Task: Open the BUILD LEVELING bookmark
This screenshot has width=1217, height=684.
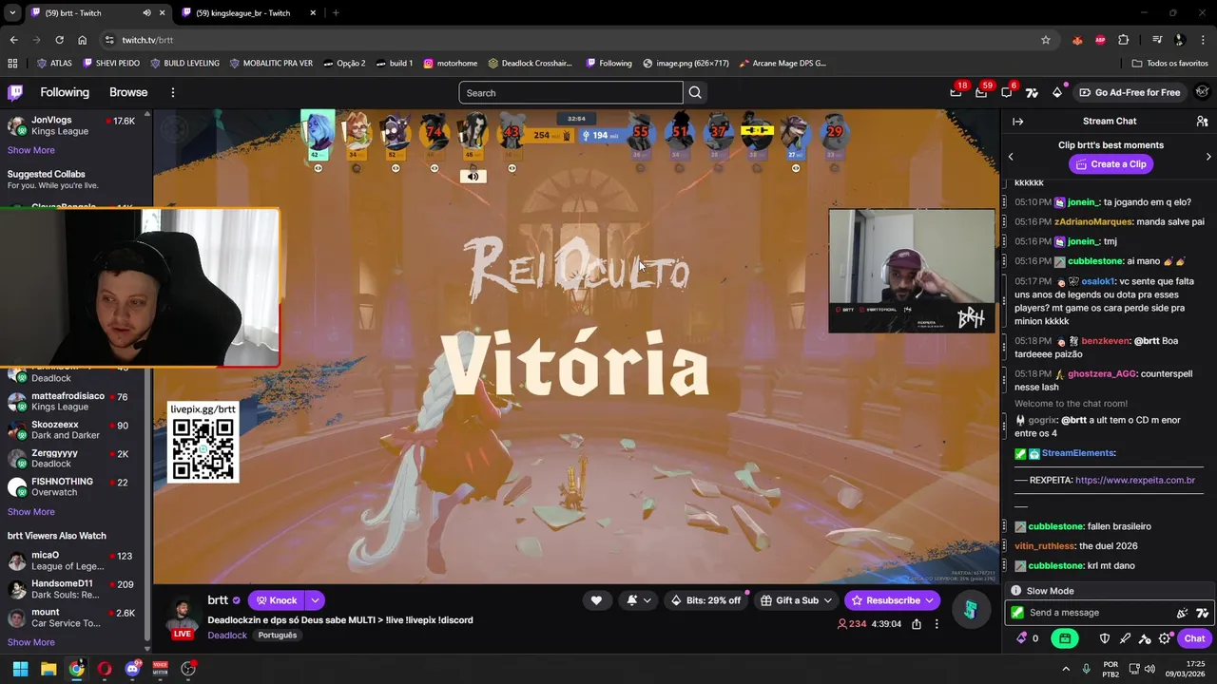Action: click(x=185, y=64)
